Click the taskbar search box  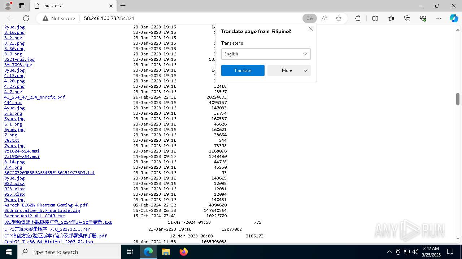coord(69,252)
